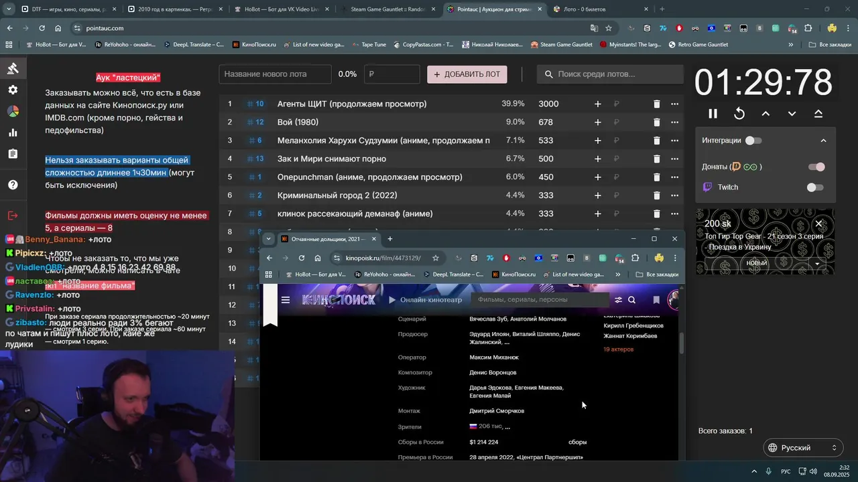The image size is (858, 482).
Task: Open Онлайн-кинотеатр link on Kinopoisk
Action: click(x=425, y=300)
